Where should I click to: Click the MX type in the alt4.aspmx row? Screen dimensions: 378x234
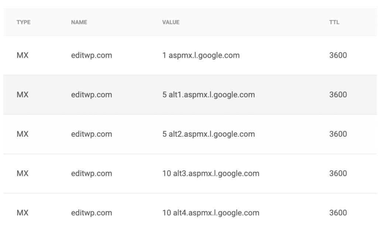click(23, 213)
